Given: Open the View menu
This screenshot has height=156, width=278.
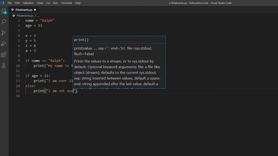Looking at the screenshot, I should 40,3.
